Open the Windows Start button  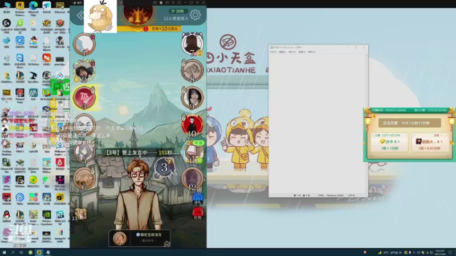[x=4, y=253]
